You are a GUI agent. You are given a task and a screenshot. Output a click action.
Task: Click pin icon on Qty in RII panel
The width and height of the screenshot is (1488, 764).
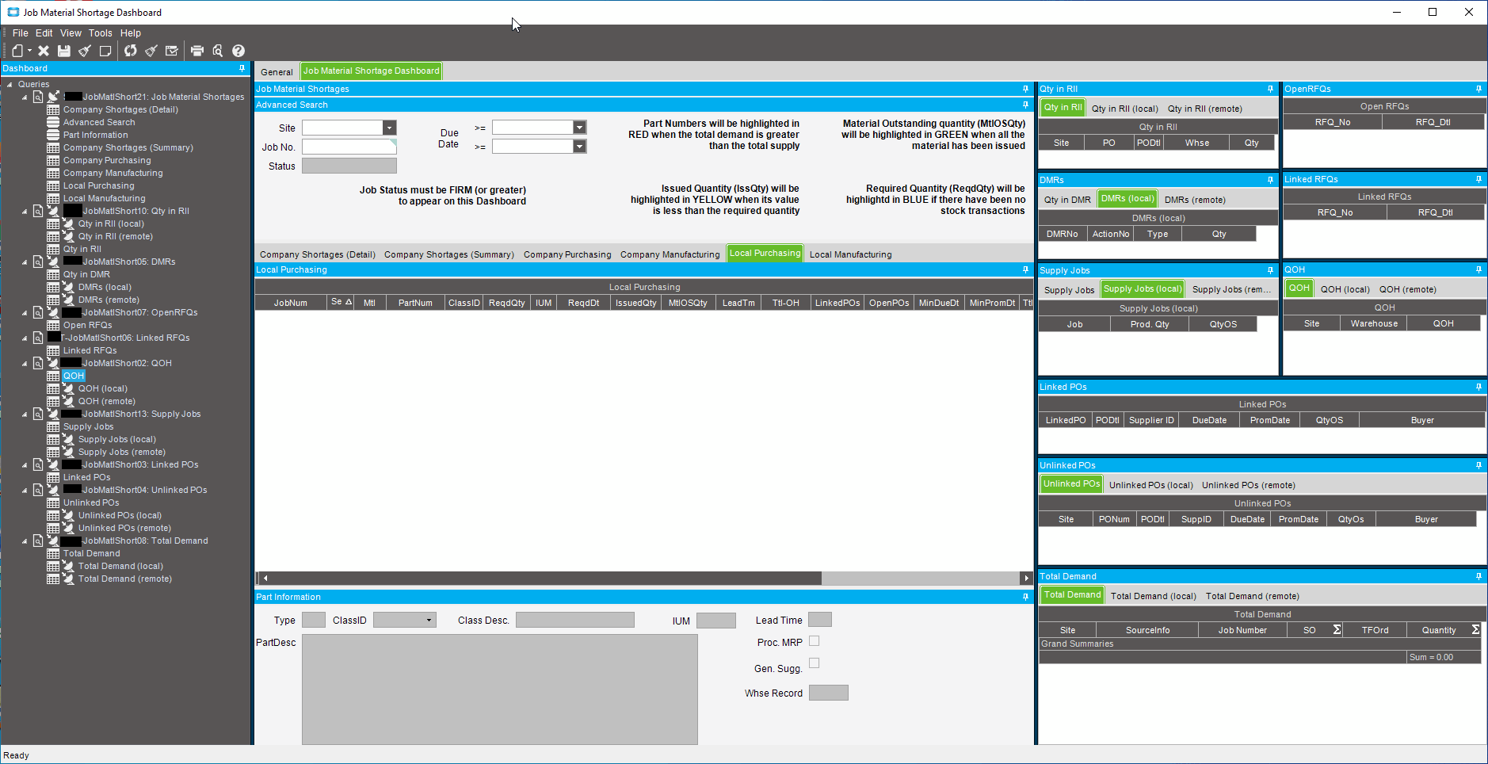pyautogui.click(x=1270, y=89)
